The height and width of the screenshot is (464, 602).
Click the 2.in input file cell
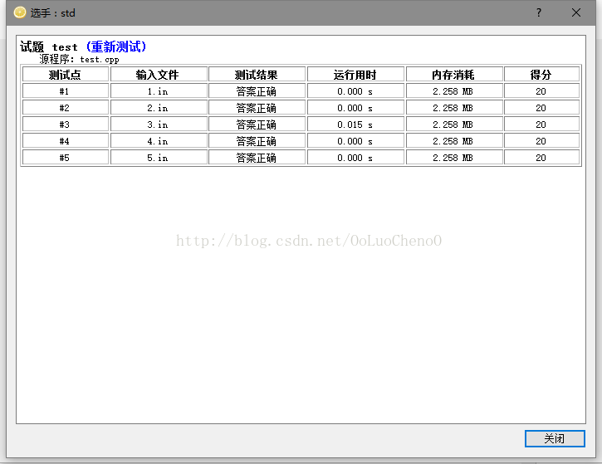[159, 108]
